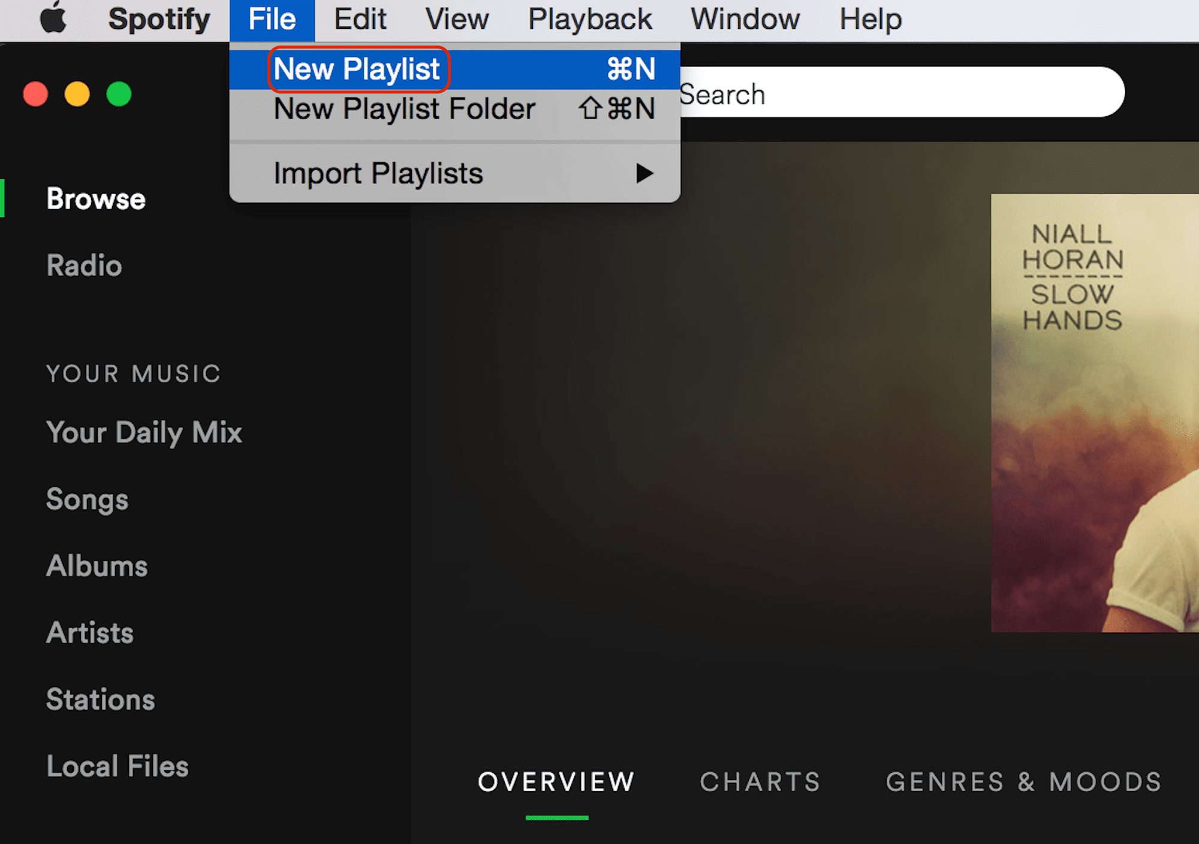1199x844 pixels.
Task: Open Local Files in the sidebar
Action: click(118, 766)
